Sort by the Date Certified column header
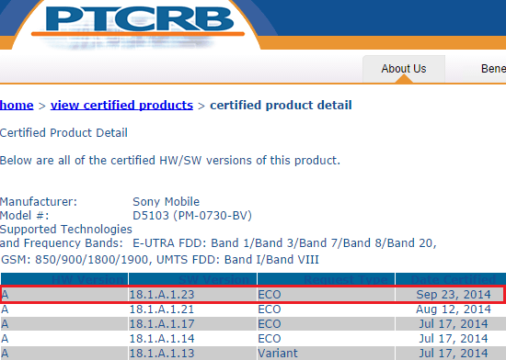 (x=451, y=279)
